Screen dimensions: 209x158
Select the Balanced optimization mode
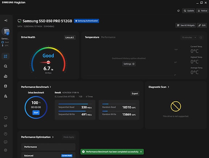click(x=48, y=155)
